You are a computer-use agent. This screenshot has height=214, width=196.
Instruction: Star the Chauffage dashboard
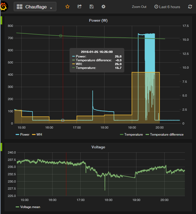[67, 7]
